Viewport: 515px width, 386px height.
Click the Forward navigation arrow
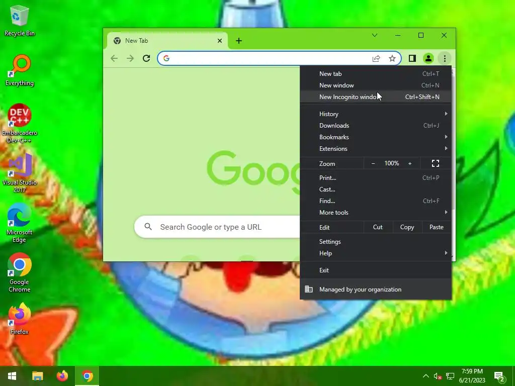[130, 58]
